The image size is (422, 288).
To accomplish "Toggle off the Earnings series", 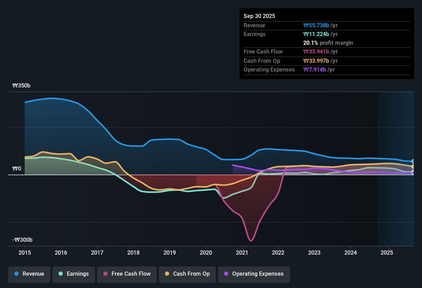I will pyautogui.click(x=74, y=274).
